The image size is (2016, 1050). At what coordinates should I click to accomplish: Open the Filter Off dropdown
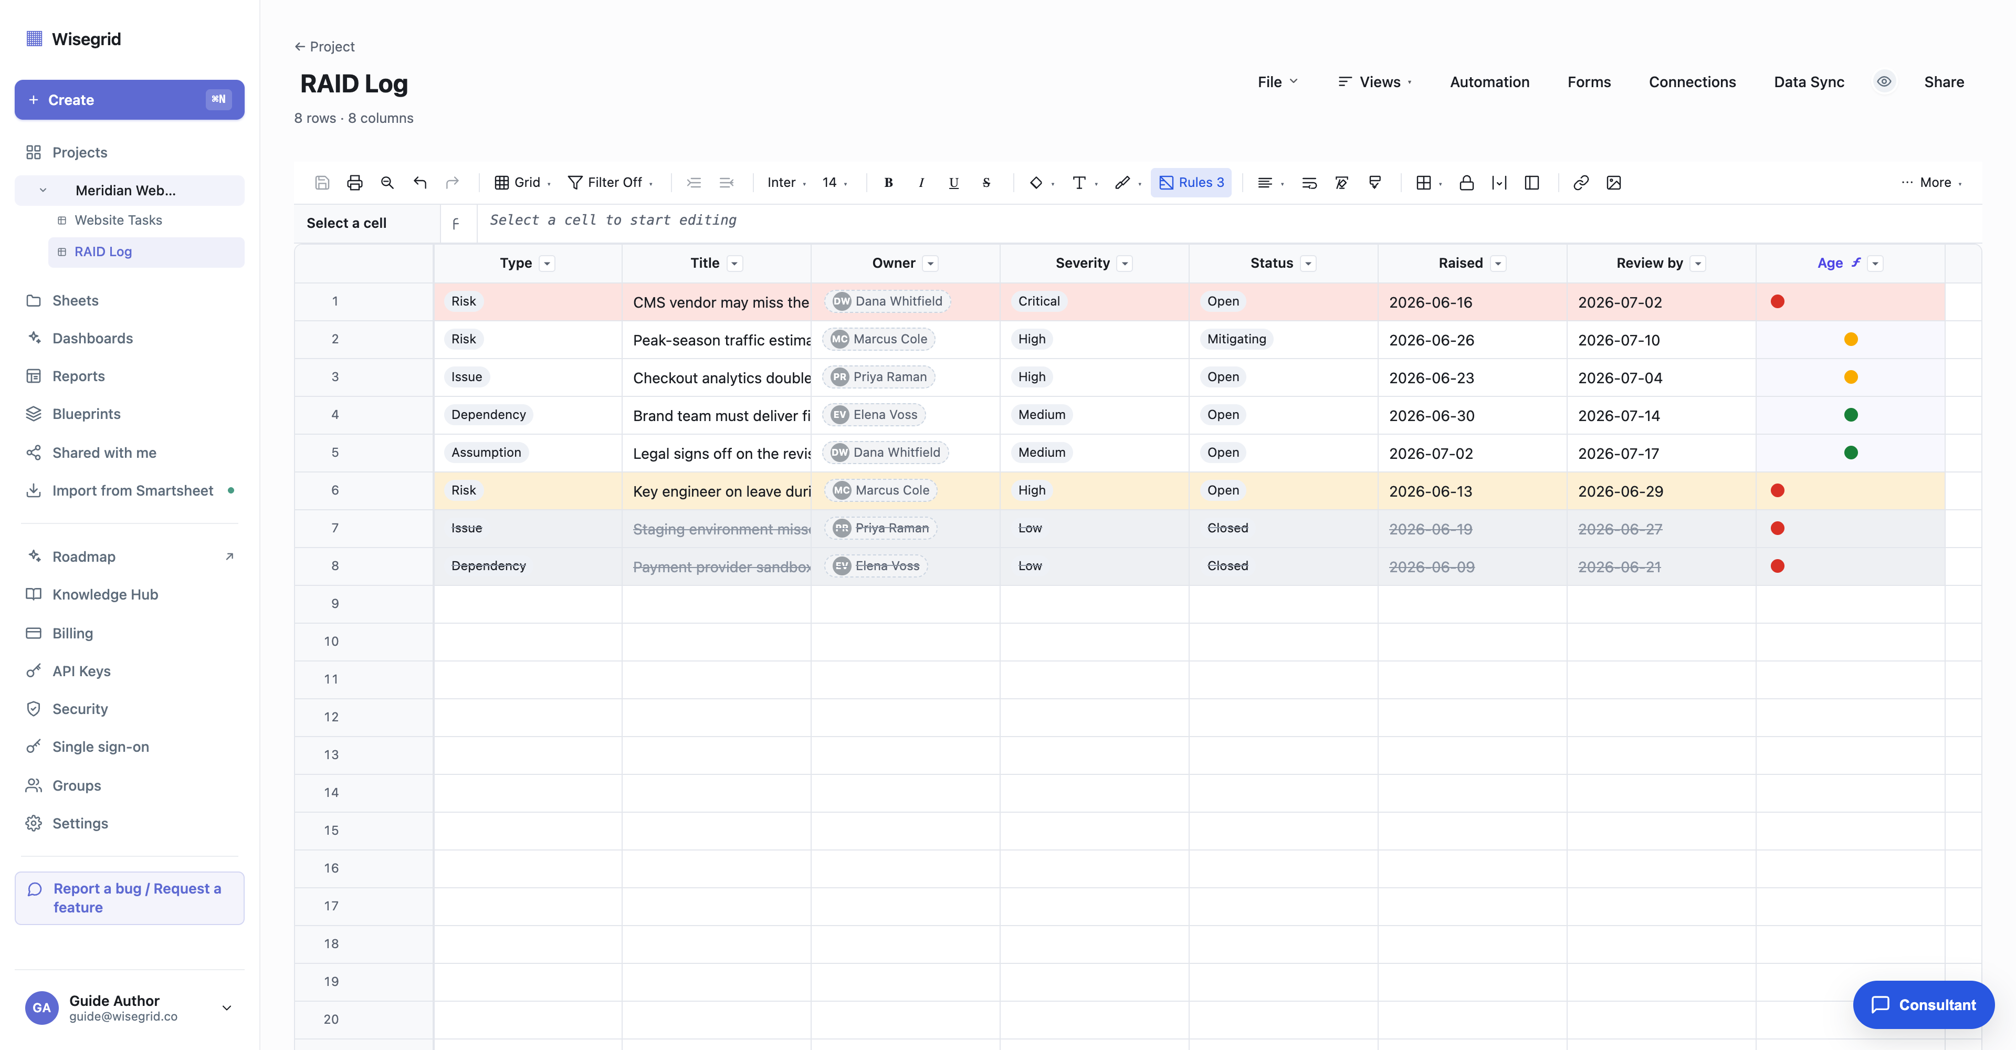point(611,182)
